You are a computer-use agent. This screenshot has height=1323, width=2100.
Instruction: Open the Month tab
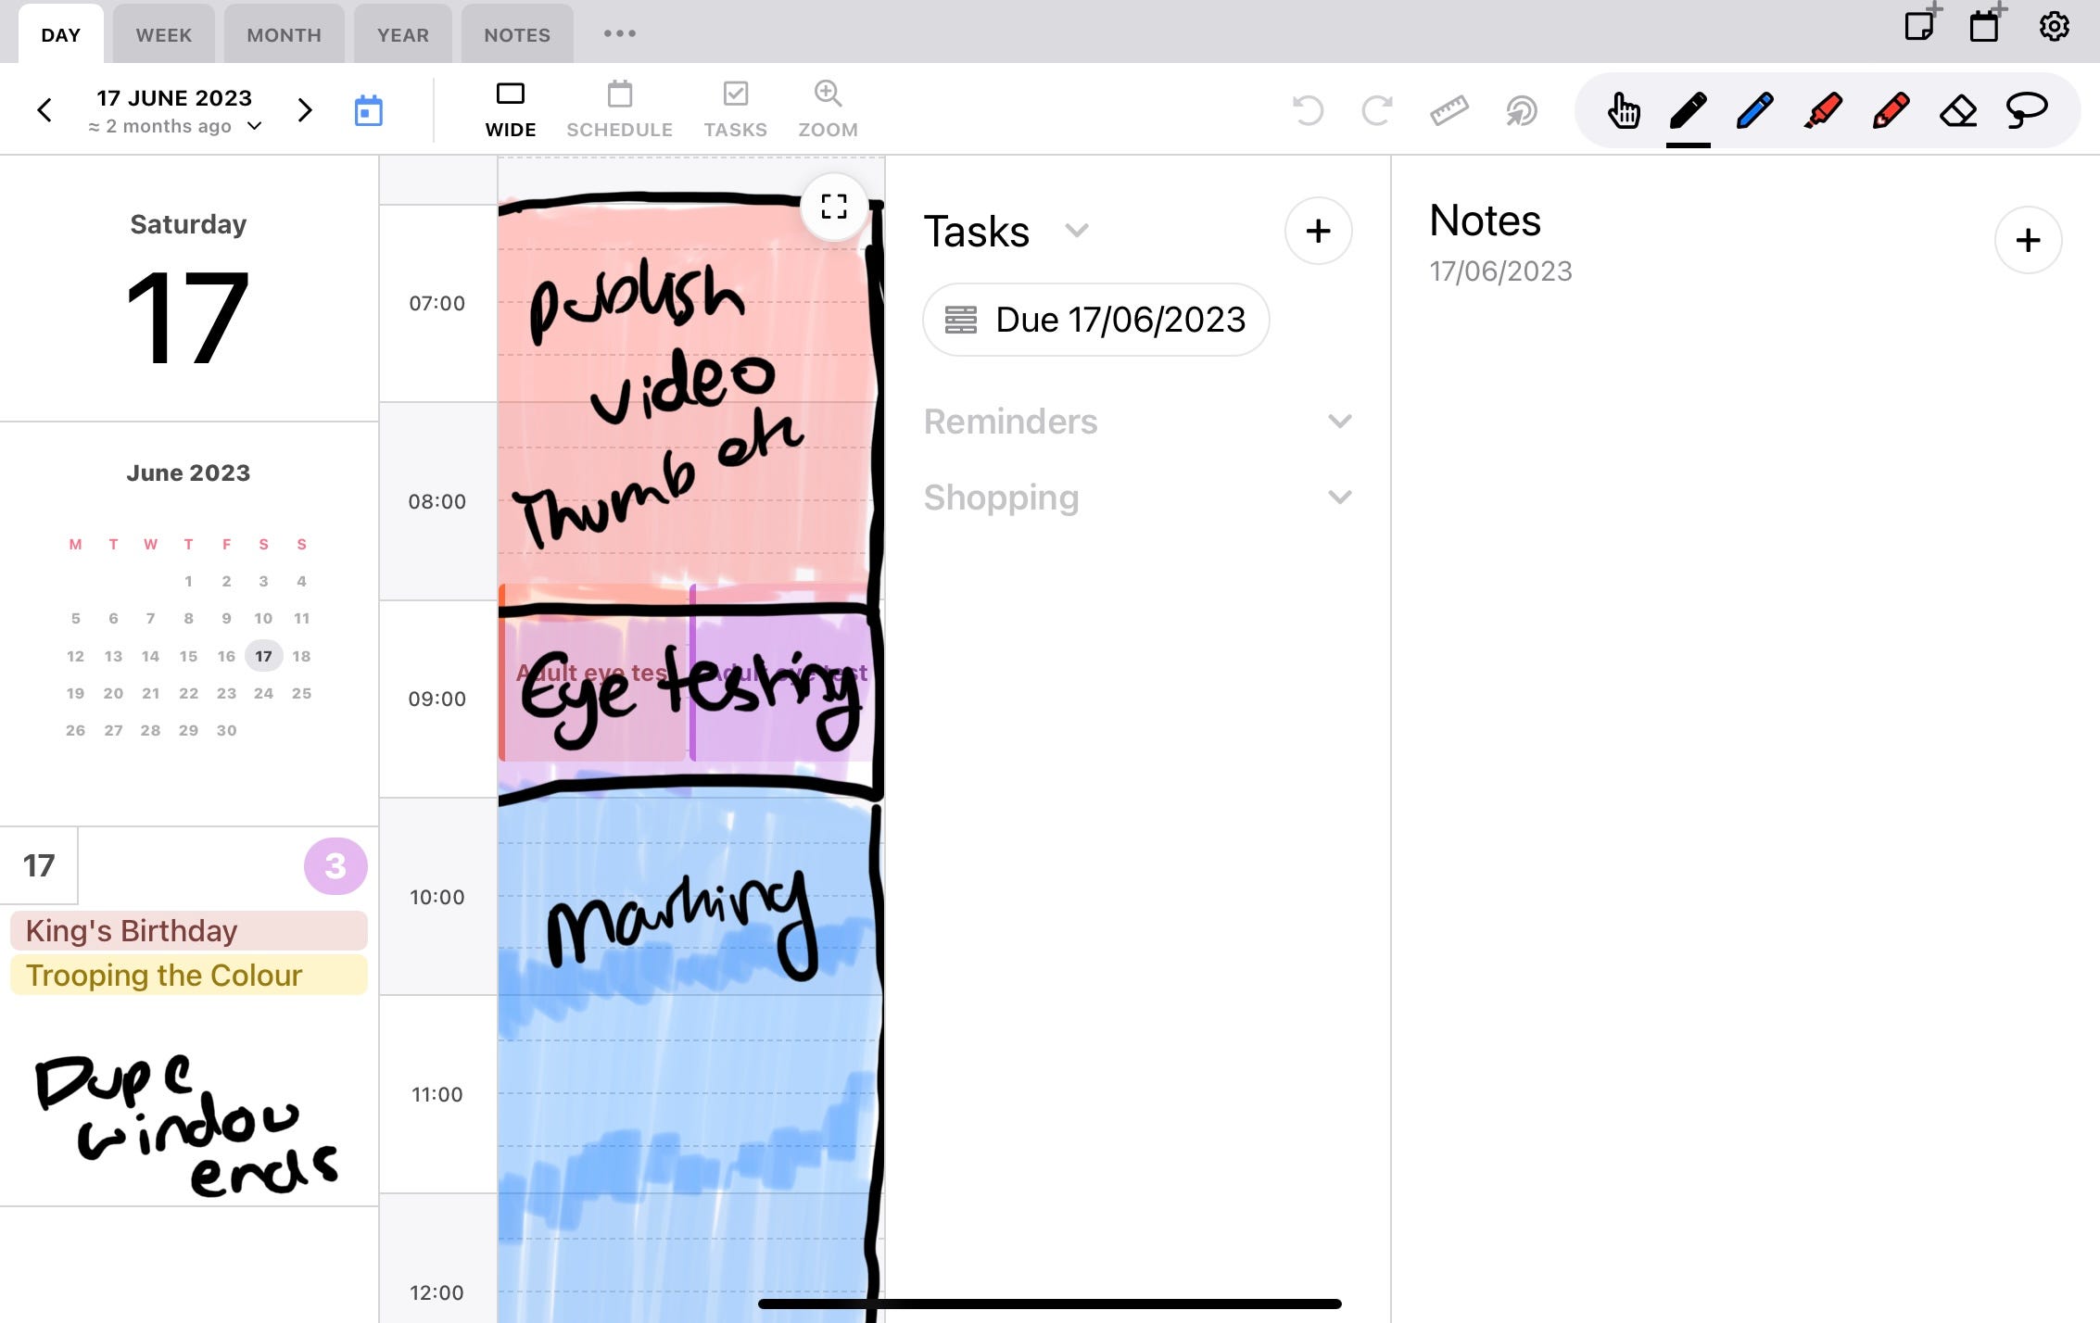[x=284, y=35]
